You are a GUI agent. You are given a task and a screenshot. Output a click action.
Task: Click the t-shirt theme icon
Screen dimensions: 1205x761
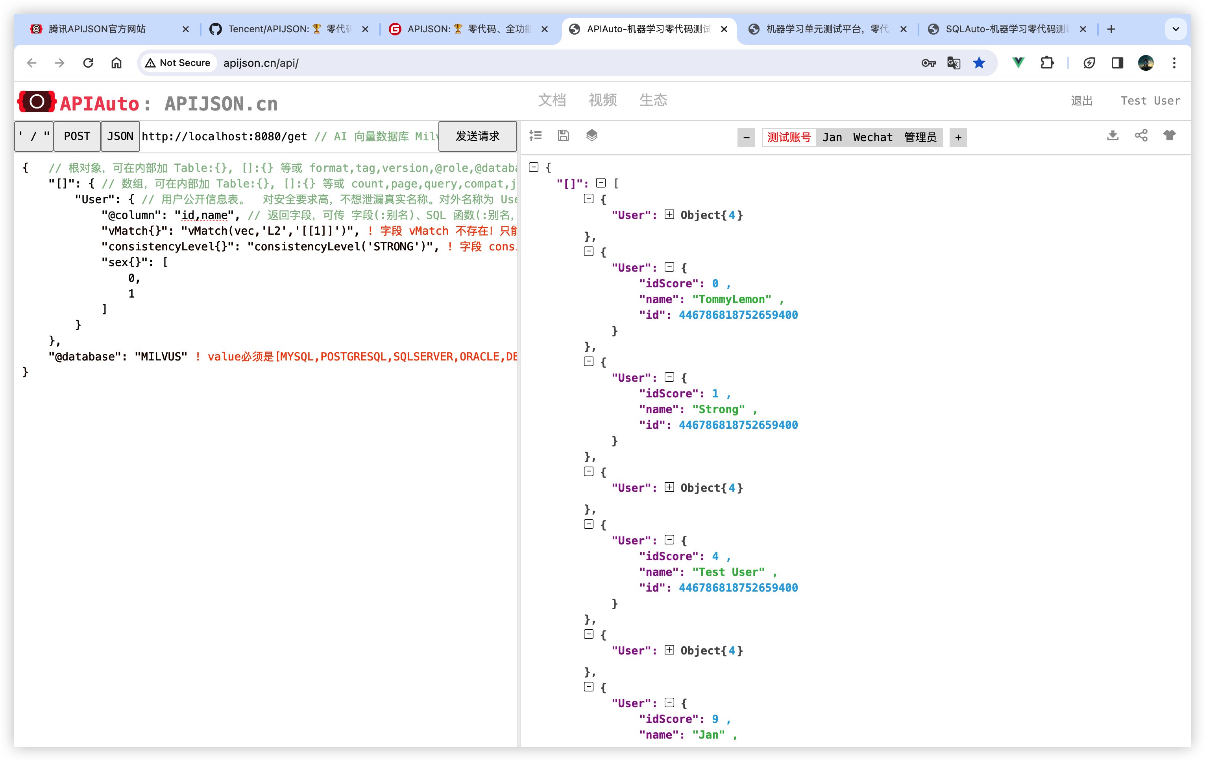click(x=1170, y=136)
